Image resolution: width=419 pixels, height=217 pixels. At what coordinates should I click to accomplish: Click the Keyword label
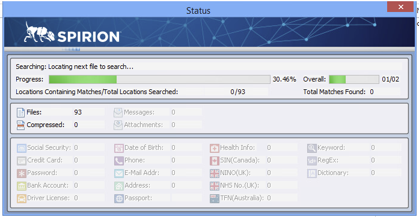[x=331, y=147]
